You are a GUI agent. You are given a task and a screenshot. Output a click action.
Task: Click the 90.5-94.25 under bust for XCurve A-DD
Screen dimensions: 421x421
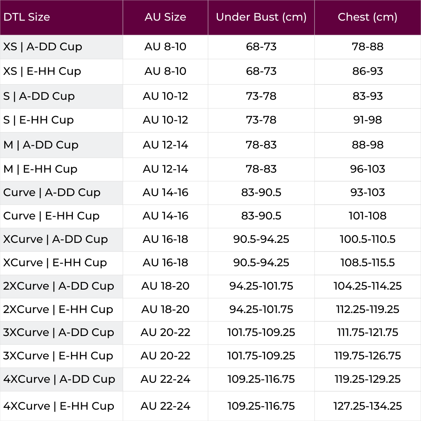click(x=261, y=239)
